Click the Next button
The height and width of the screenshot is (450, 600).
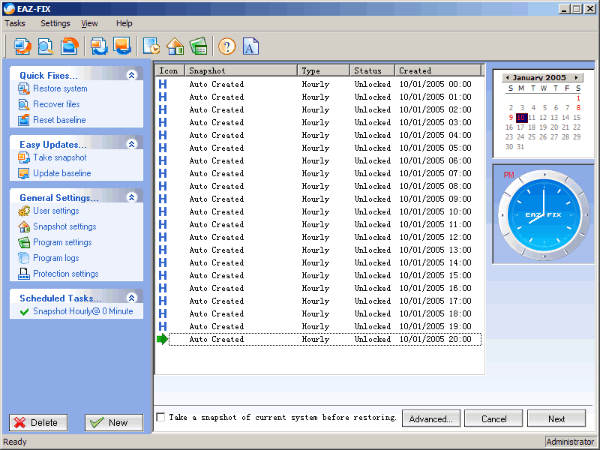(x=556, y=418)
